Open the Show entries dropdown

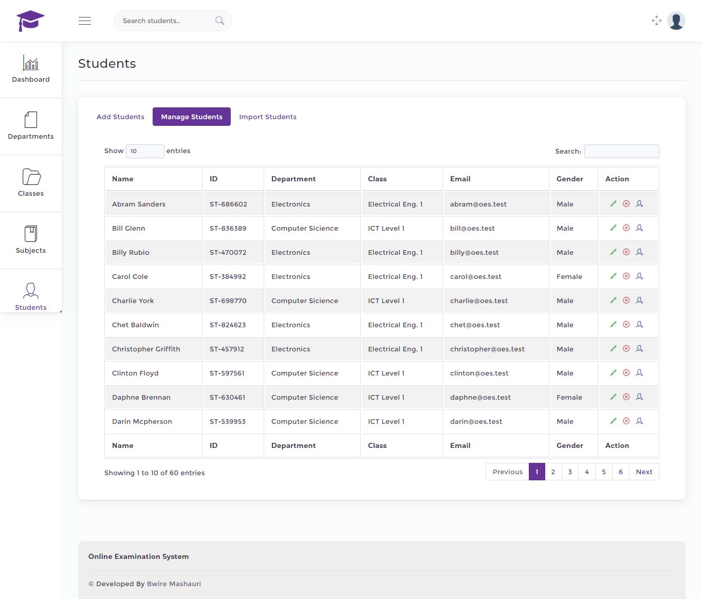145,151
